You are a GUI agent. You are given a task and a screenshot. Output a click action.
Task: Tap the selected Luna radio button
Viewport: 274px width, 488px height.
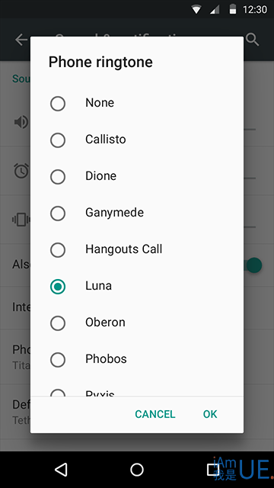(58, 287)
